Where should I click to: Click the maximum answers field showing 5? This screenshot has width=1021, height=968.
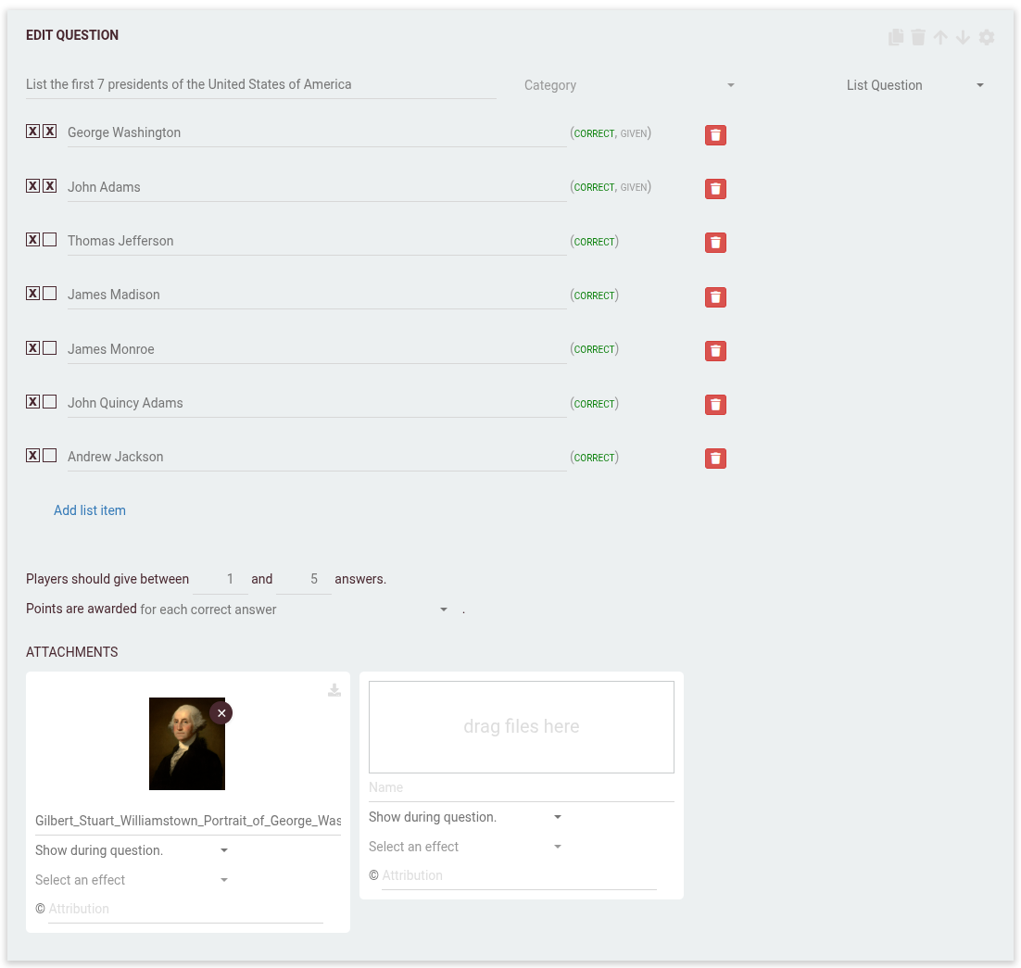(x=305, y=579)
